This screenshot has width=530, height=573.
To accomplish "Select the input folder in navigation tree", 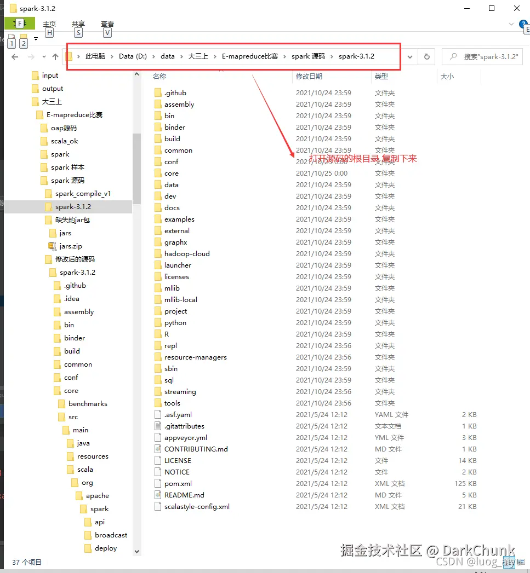I will pos(45,76).
